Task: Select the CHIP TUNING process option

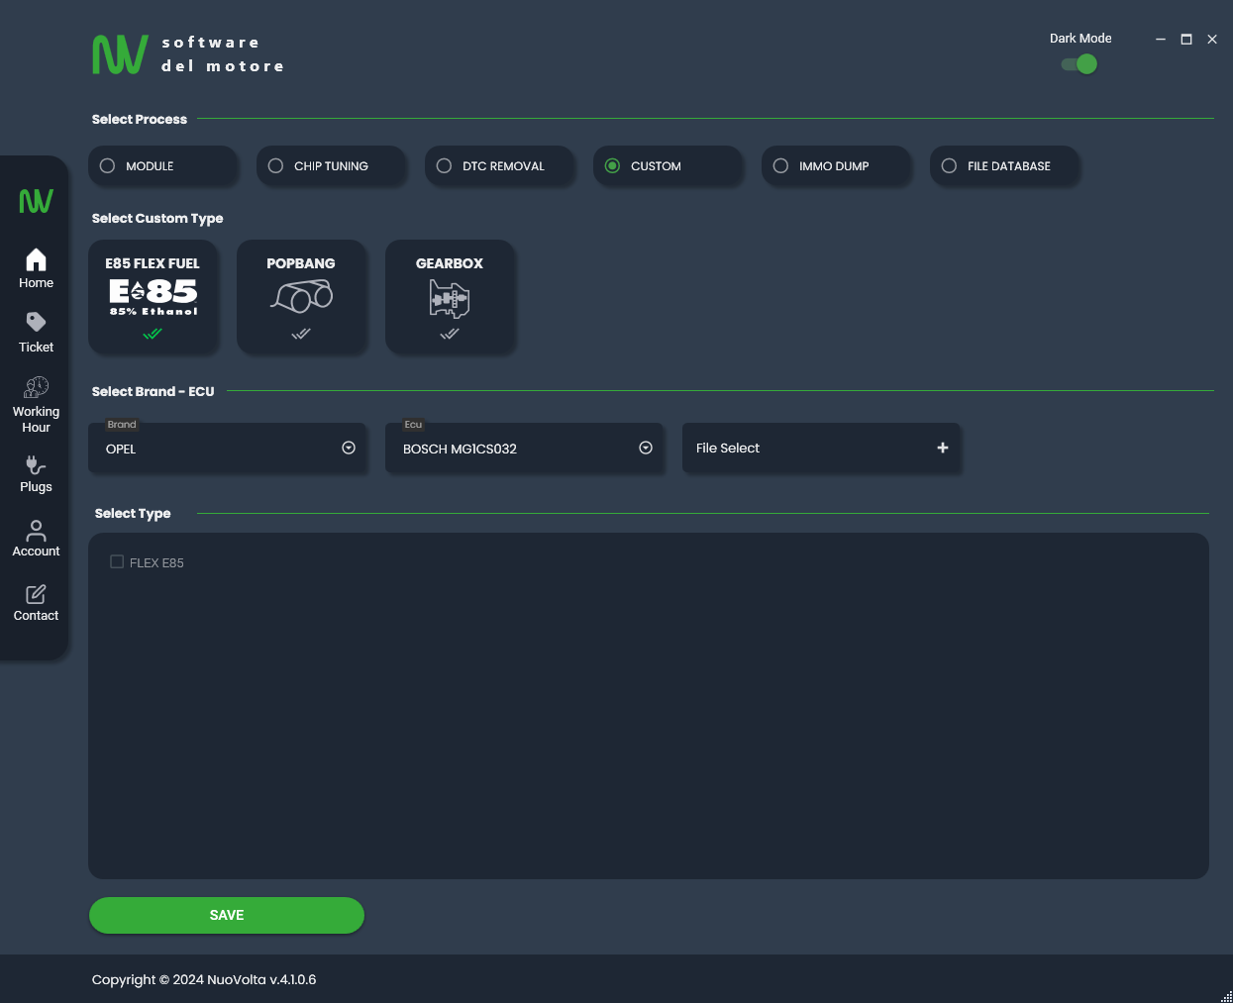Action: pos(276,166)
